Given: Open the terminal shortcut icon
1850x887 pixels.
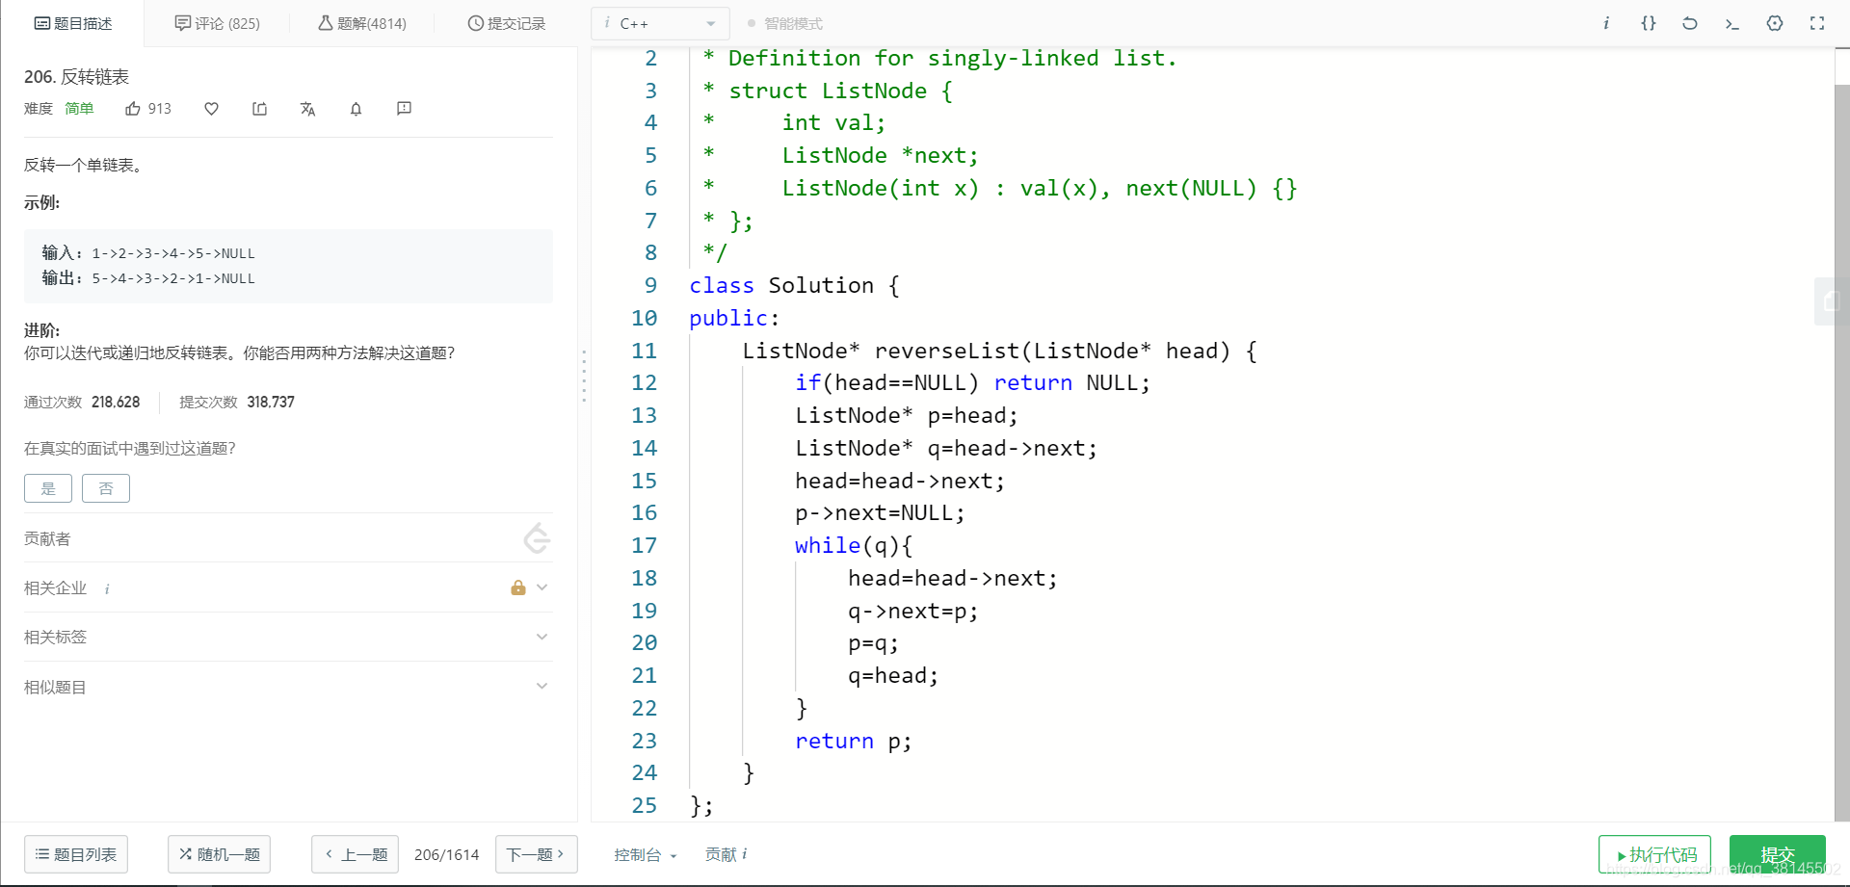Looking at the screenshot, I should (1731, 23).
